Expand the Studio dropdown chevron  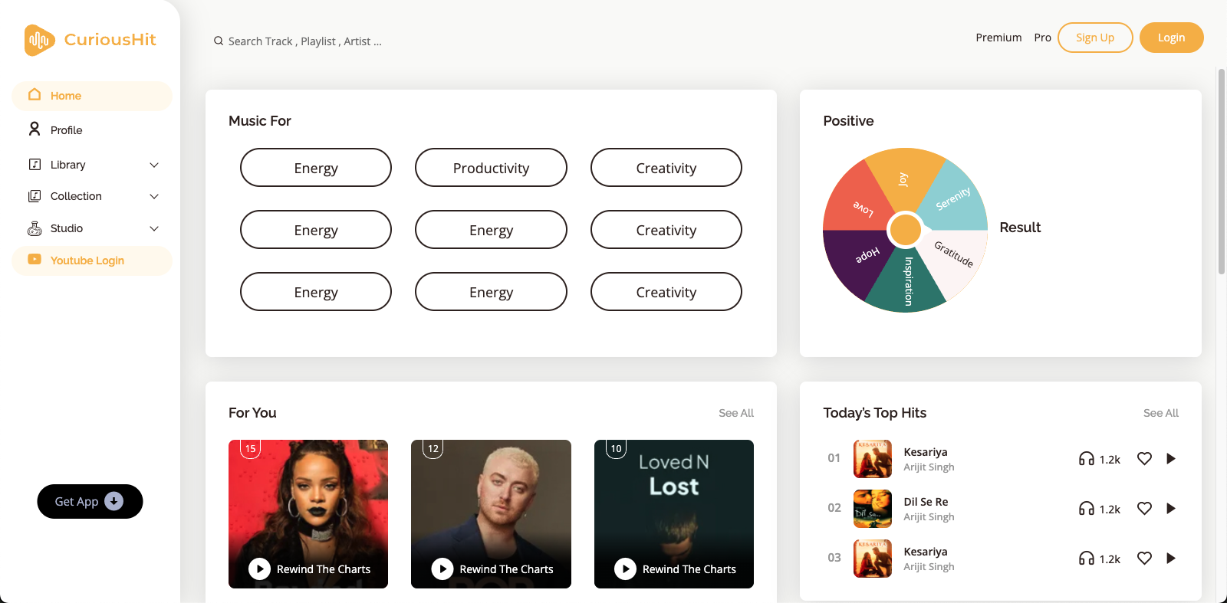pyautogui.click(x=154, y=229)
